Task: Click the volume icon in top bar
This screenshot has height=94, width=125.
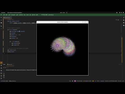Action: [121, 13]
